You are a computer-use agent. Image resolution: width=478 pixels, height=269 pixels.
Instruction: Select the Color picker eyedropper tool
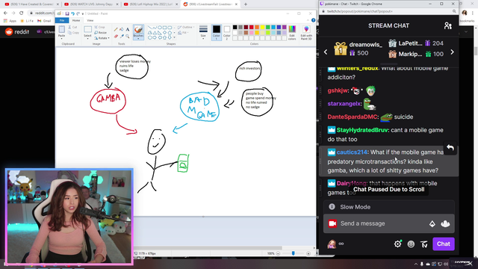click(x=122, y=37)
